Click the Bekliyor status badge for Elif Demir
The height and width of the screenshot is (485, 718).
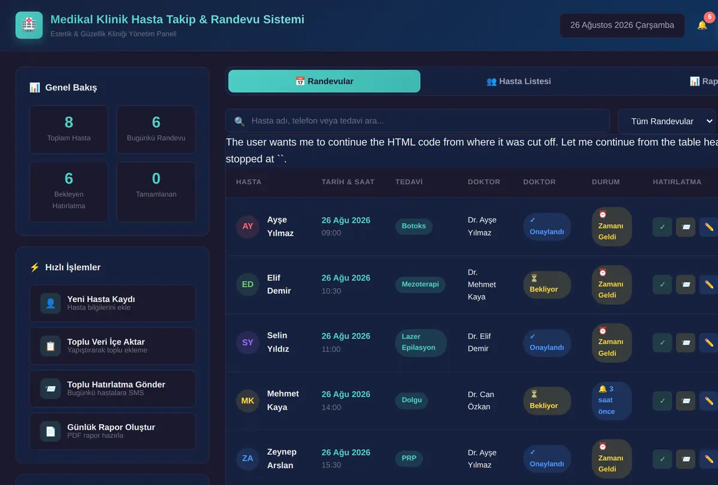click(x=547, y=284)
